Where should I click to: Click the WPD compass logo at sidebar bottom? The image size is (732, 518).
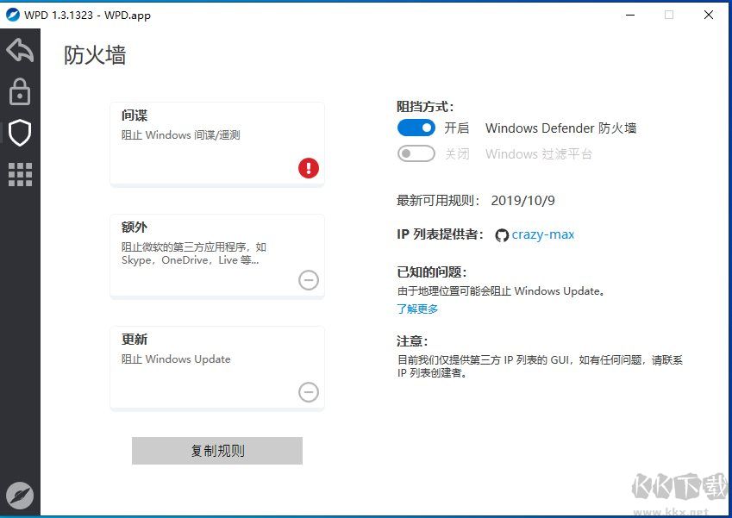(20, 496)
